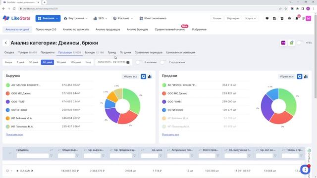Open the Внешняя dropdown
Image resolution: width=317 pixels, height=178 pixels.
pos(48,18)
